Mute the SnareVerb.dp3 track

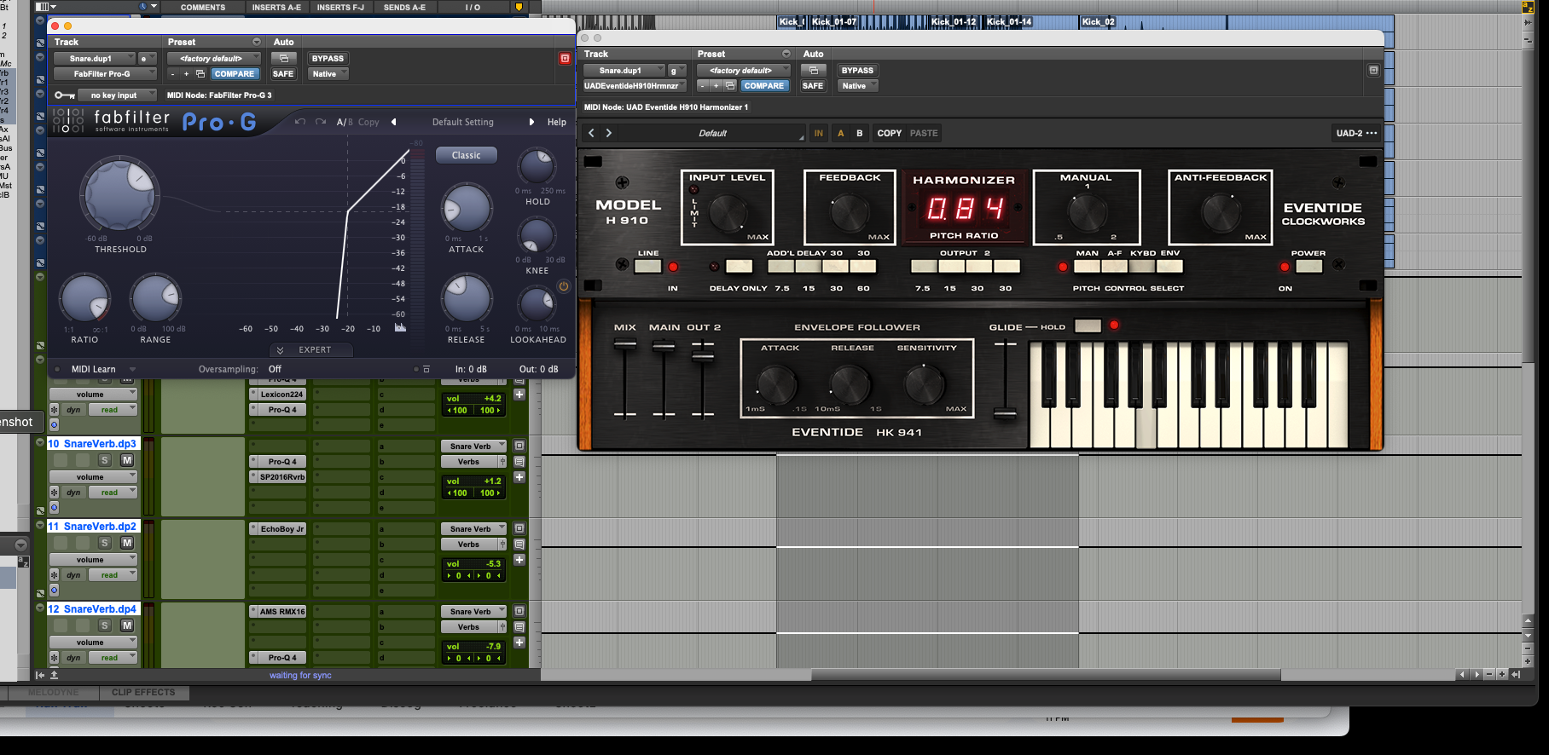coord(126,460)
